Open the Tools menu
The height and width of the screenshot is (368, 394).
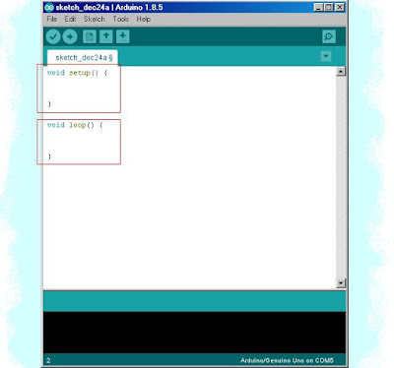coord(121,19)
